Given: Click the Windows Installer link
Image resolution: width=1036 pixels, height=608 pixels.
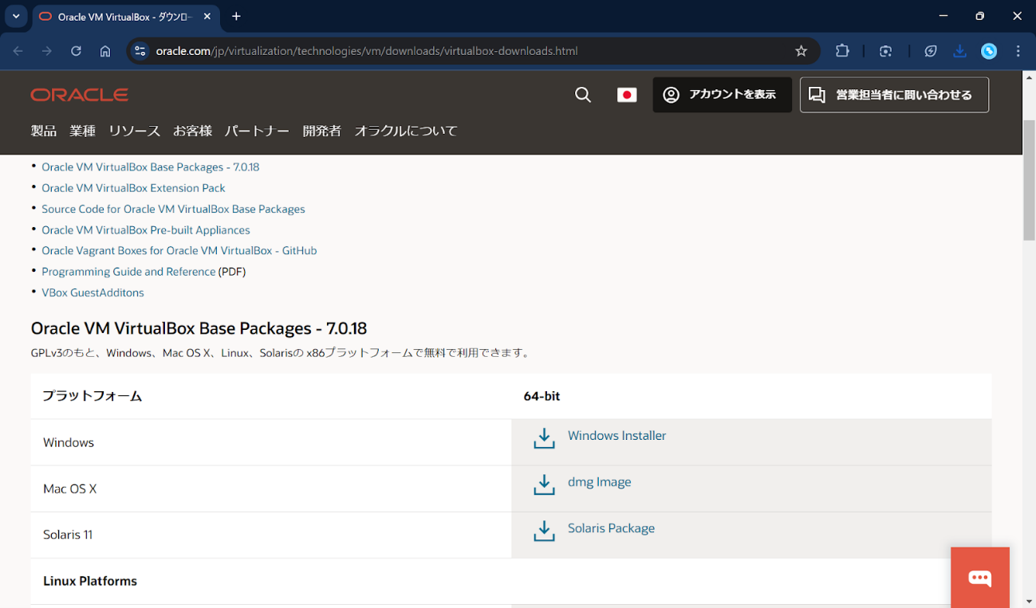Looking at the screenshot, I should (x=616, y=436).
